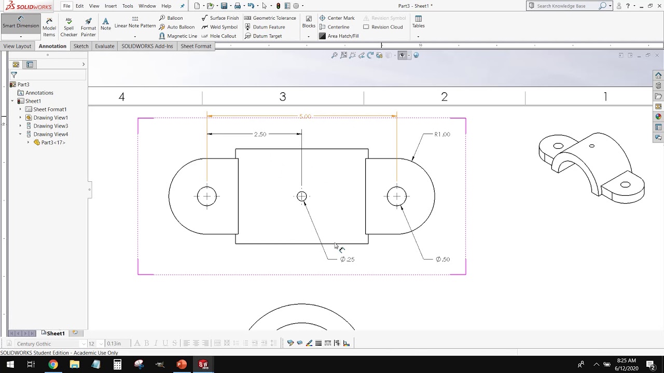Expand the Linear Note Pattern dropdown
664x373 pixels.
point(135,37)
